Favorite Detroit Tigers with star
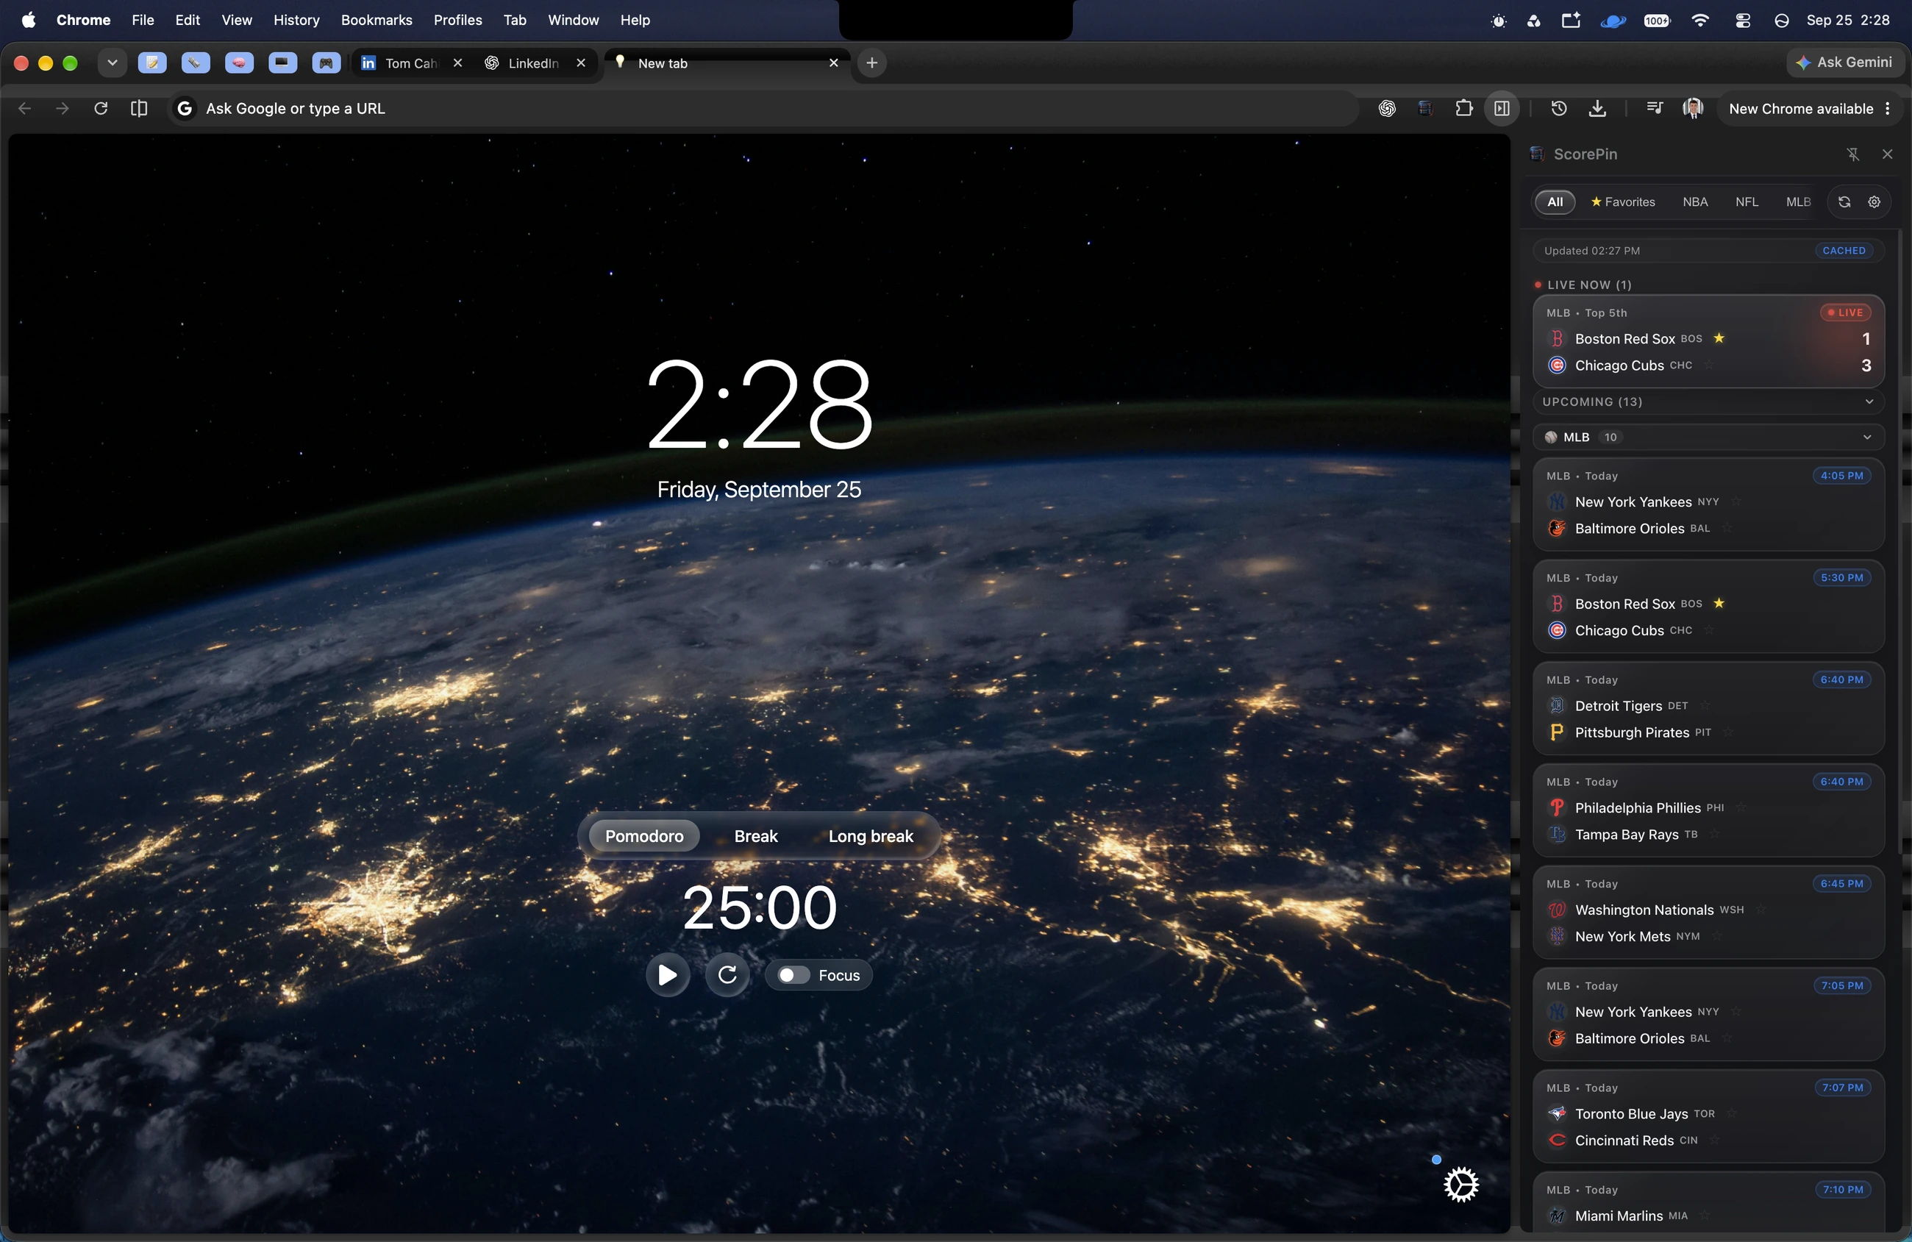1912x1242 pixels. (1704, 705)
